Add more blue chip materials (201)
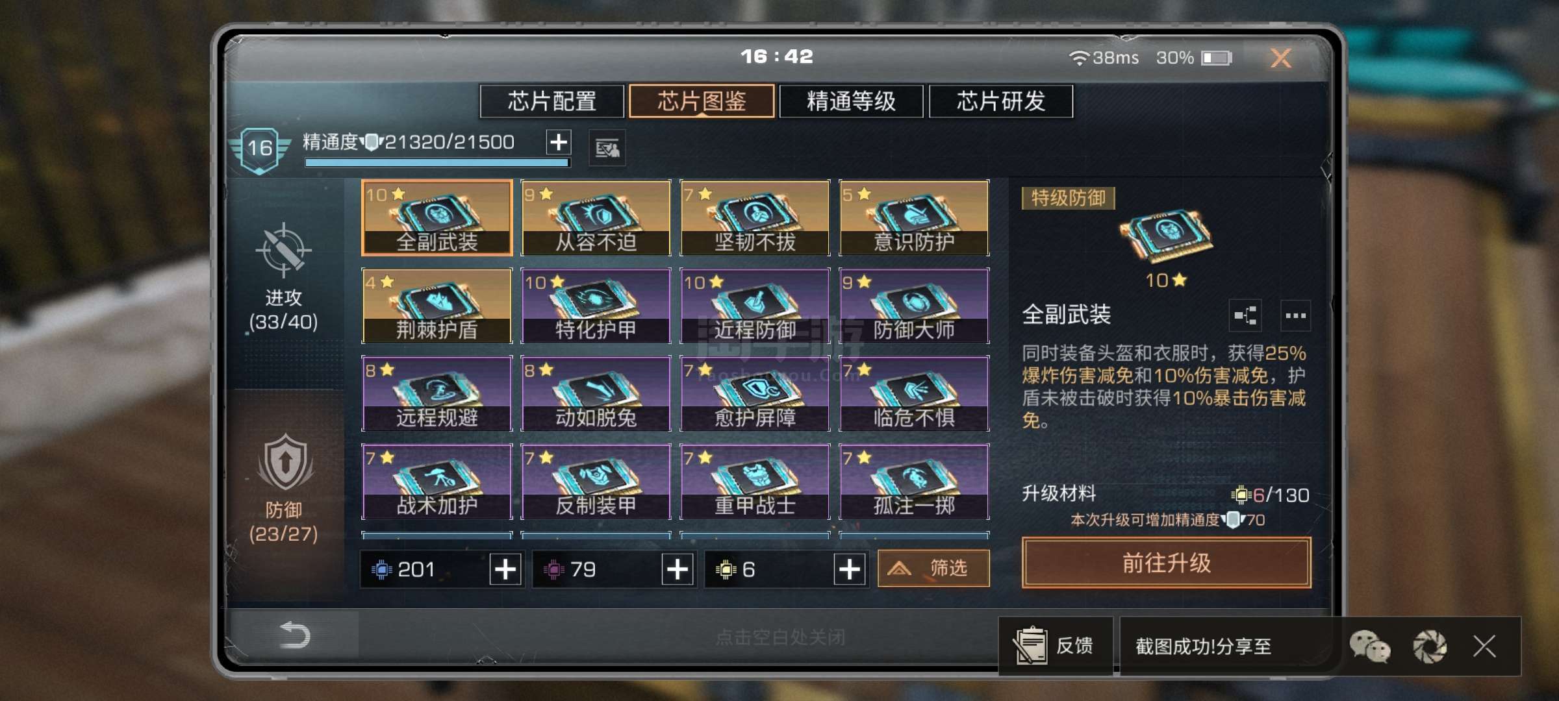This screenshot has width=1559, height=701. point(505,569)
